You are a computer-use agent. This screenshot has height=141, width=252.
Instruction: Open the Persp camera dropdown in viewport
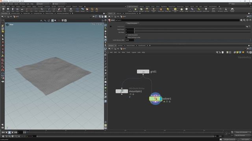[93, 24]
